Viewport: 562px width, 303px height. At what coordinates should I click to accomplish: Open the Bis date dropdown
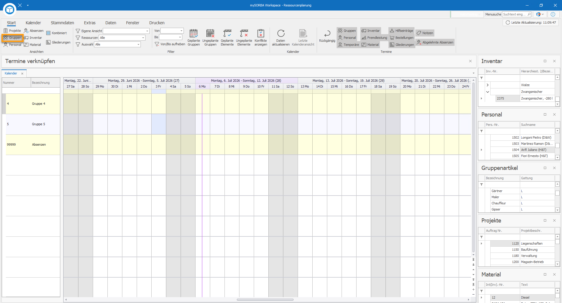coord(180,37)
